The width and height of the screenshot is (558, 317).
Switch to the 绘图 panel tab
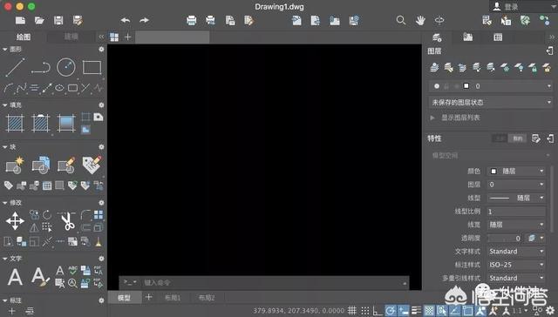(24, 37)
